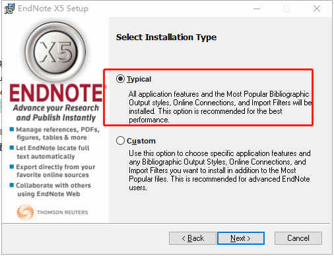Cancel the EndNote X5 setup

coord(298,238)
